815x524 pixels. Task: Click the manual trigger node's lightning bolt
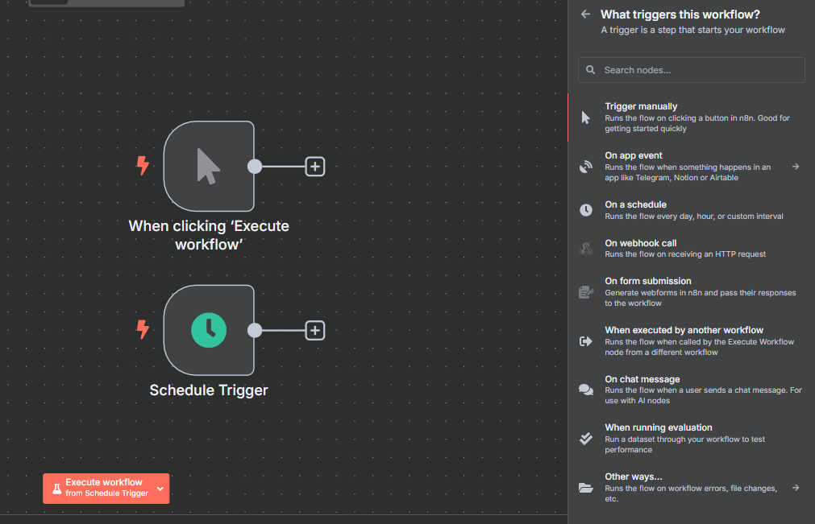[143, 166]
